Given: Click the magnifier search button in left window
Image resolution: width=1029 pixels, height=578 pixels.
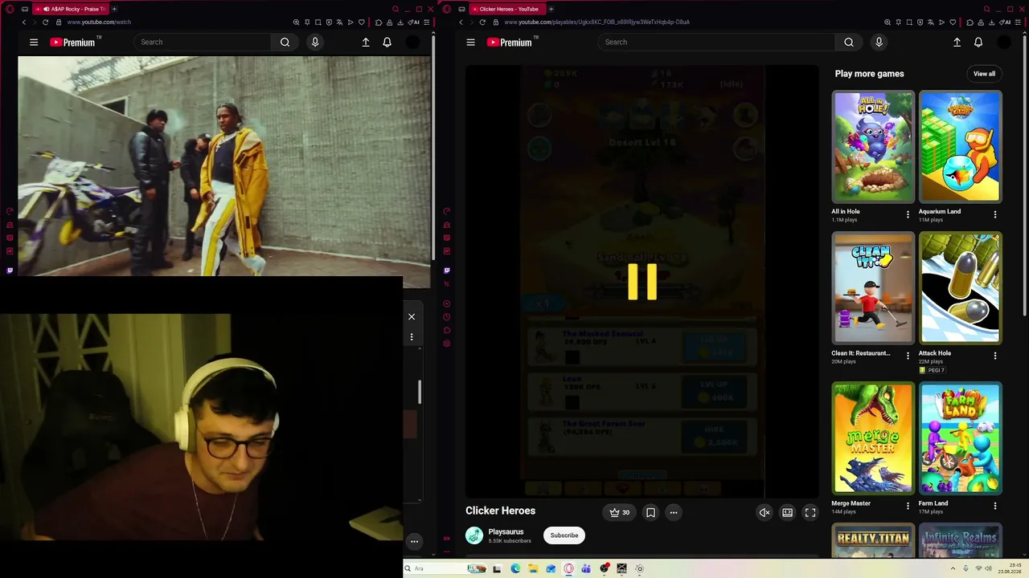Looking at the screenshot, I should coord(285,42).
